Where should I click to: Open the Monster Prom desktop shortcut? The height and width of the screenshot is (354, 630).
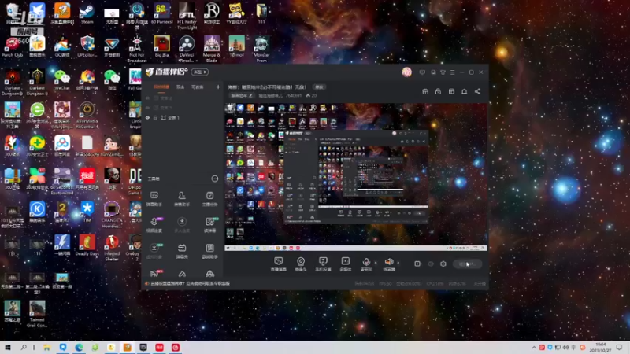pos(261,49)
